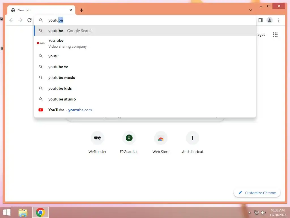Choose the YouTube Video sharing company suggestion

145,43
